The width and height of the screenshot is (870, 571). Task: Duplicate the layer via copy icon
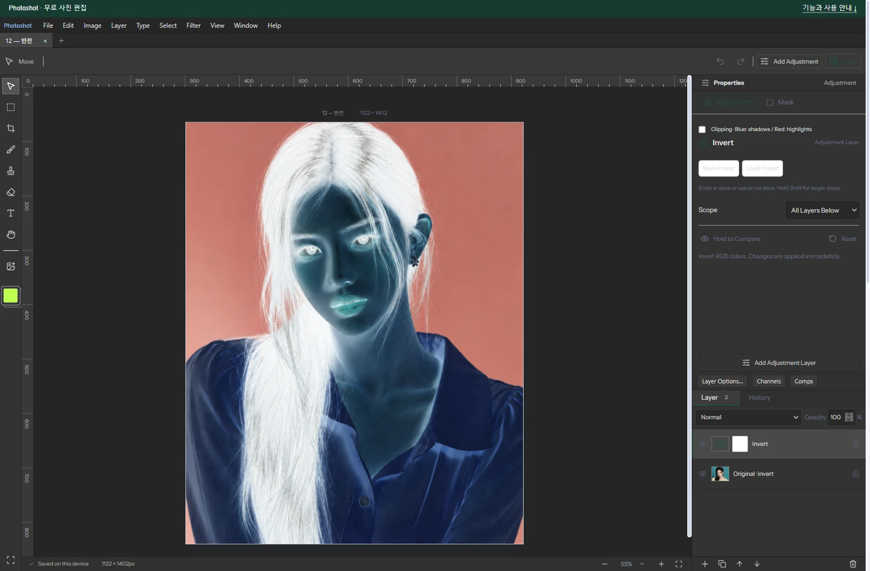pos(722,564)
